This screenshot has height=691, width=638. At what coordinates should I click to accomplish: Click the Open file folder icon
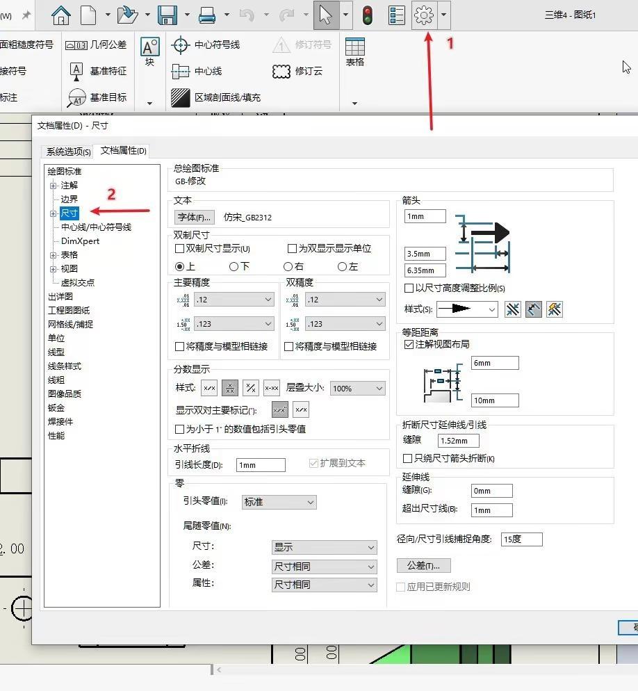[x=127, y=15]
